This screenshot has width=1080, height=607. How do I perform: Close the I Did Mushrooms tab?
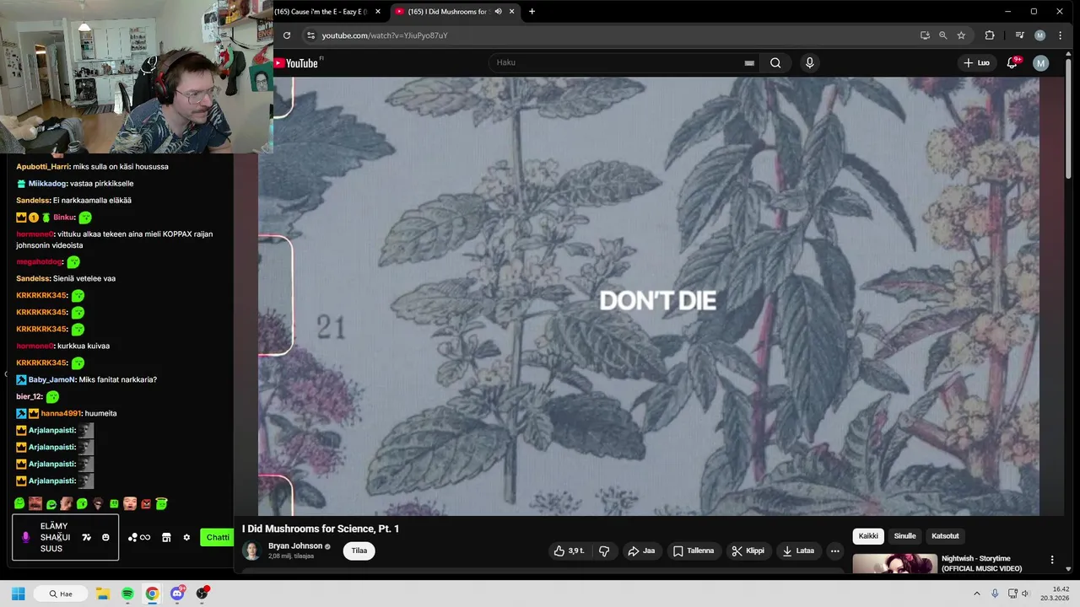[512, 12]
